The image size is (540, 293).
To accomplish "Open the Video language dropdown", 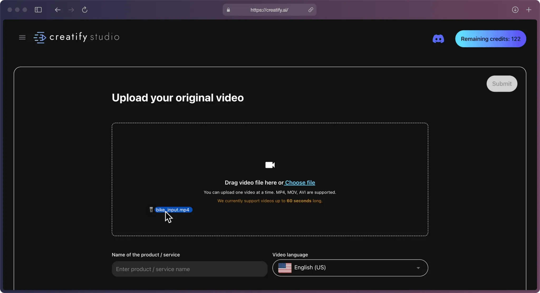I will click(350, 268).
